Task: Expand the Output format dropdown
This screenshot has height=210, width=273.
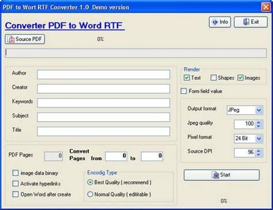Action: click(259, 110)
